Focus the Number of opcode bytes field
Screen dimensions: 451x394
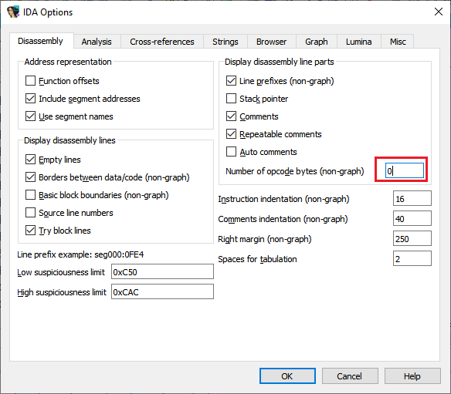405,170
